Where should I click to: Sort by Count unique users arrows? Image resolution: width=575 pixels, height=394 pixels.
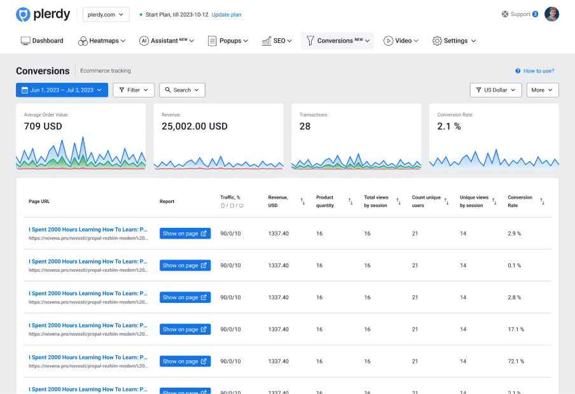pos(446,202)
